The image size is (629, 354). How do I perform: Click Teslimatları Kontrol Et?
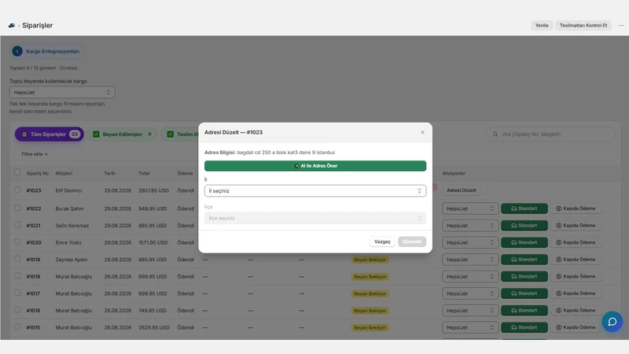(583, 25)
